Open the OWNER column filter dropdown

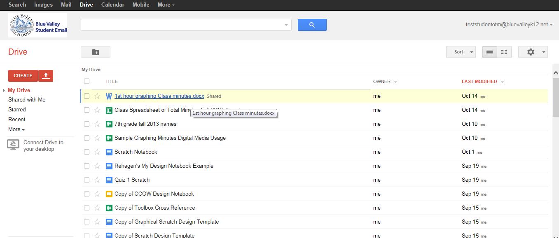pos(395,82)
